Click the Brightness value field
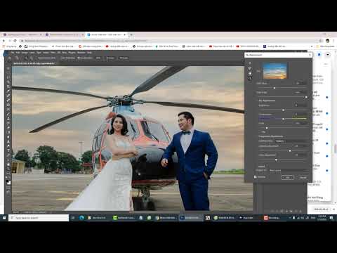Image resolution: width=337 pixels, height=253 pixels. click(300, 105)
